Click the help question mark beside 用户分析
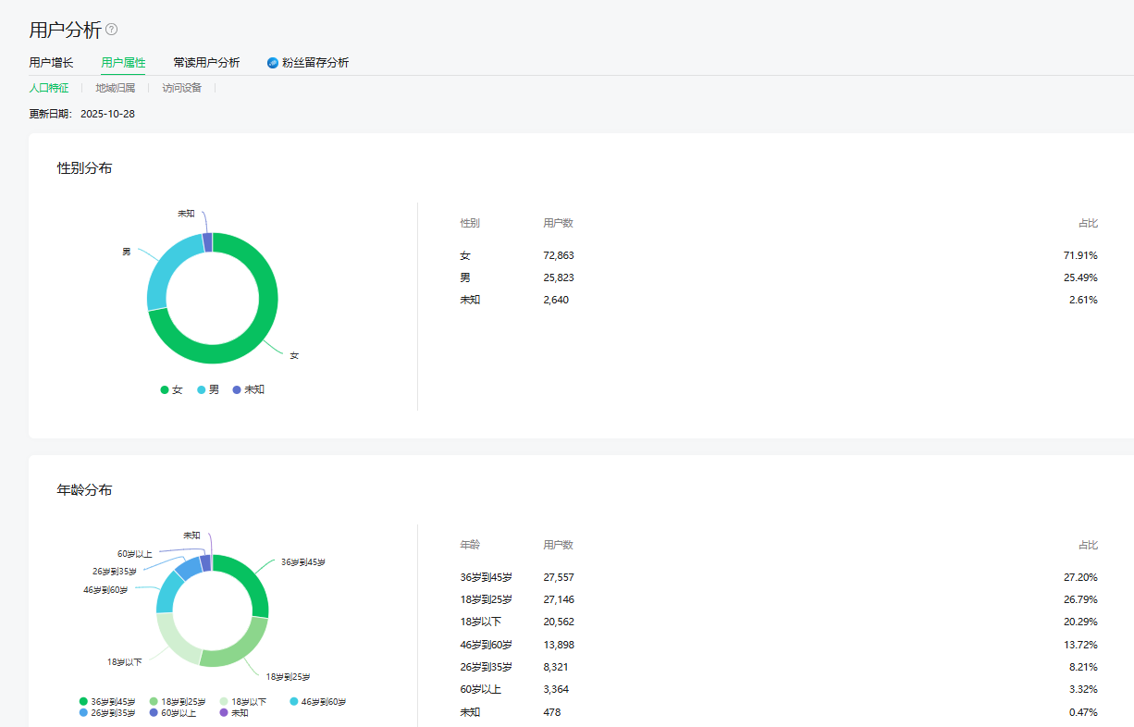The image size is (1134, 727). [x=112, y=30]
